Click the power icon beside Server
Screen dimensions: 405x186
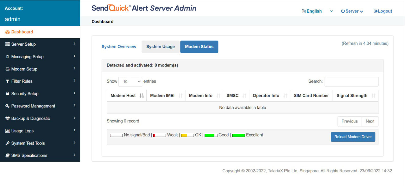point(343,11)
